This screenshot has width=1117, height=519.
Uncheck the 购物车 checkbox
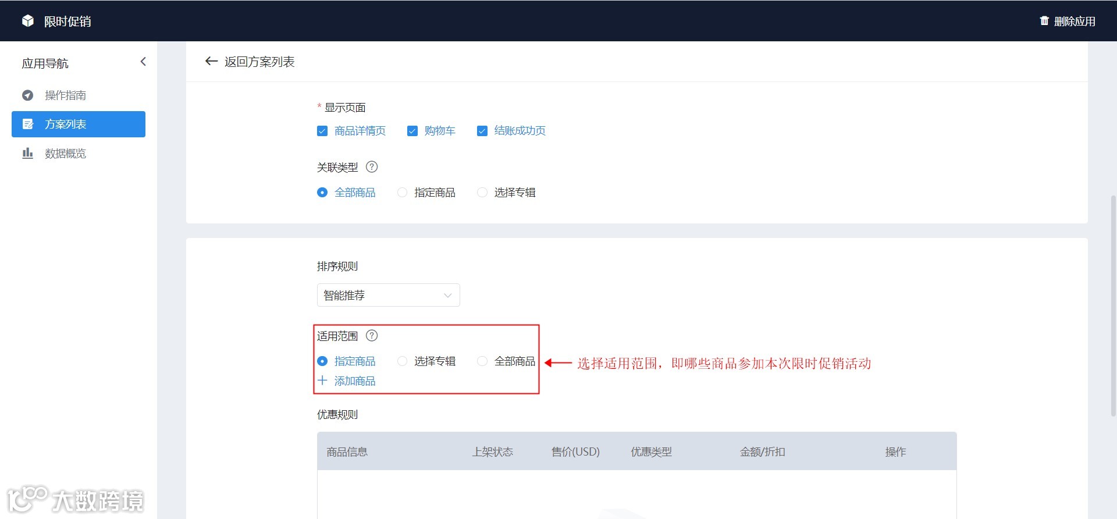[x=412, y=131]
